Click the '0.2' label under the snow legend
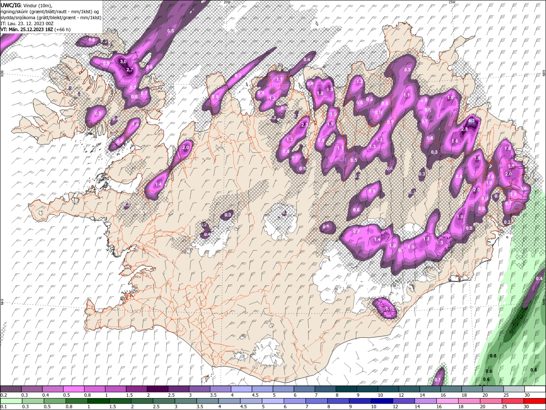 tap(3, 395)
